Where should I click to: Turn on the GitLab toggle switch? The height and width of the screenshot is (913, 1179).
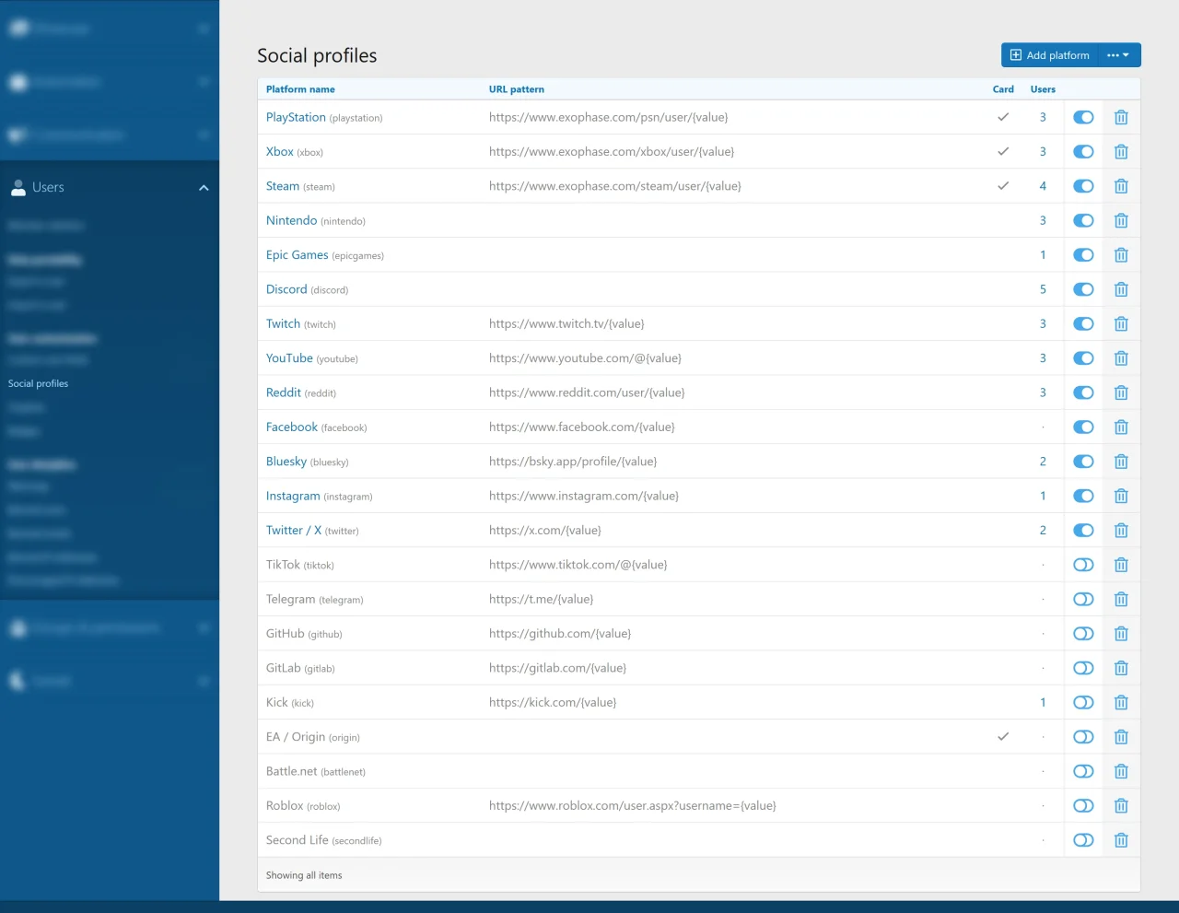point(1083,668)
